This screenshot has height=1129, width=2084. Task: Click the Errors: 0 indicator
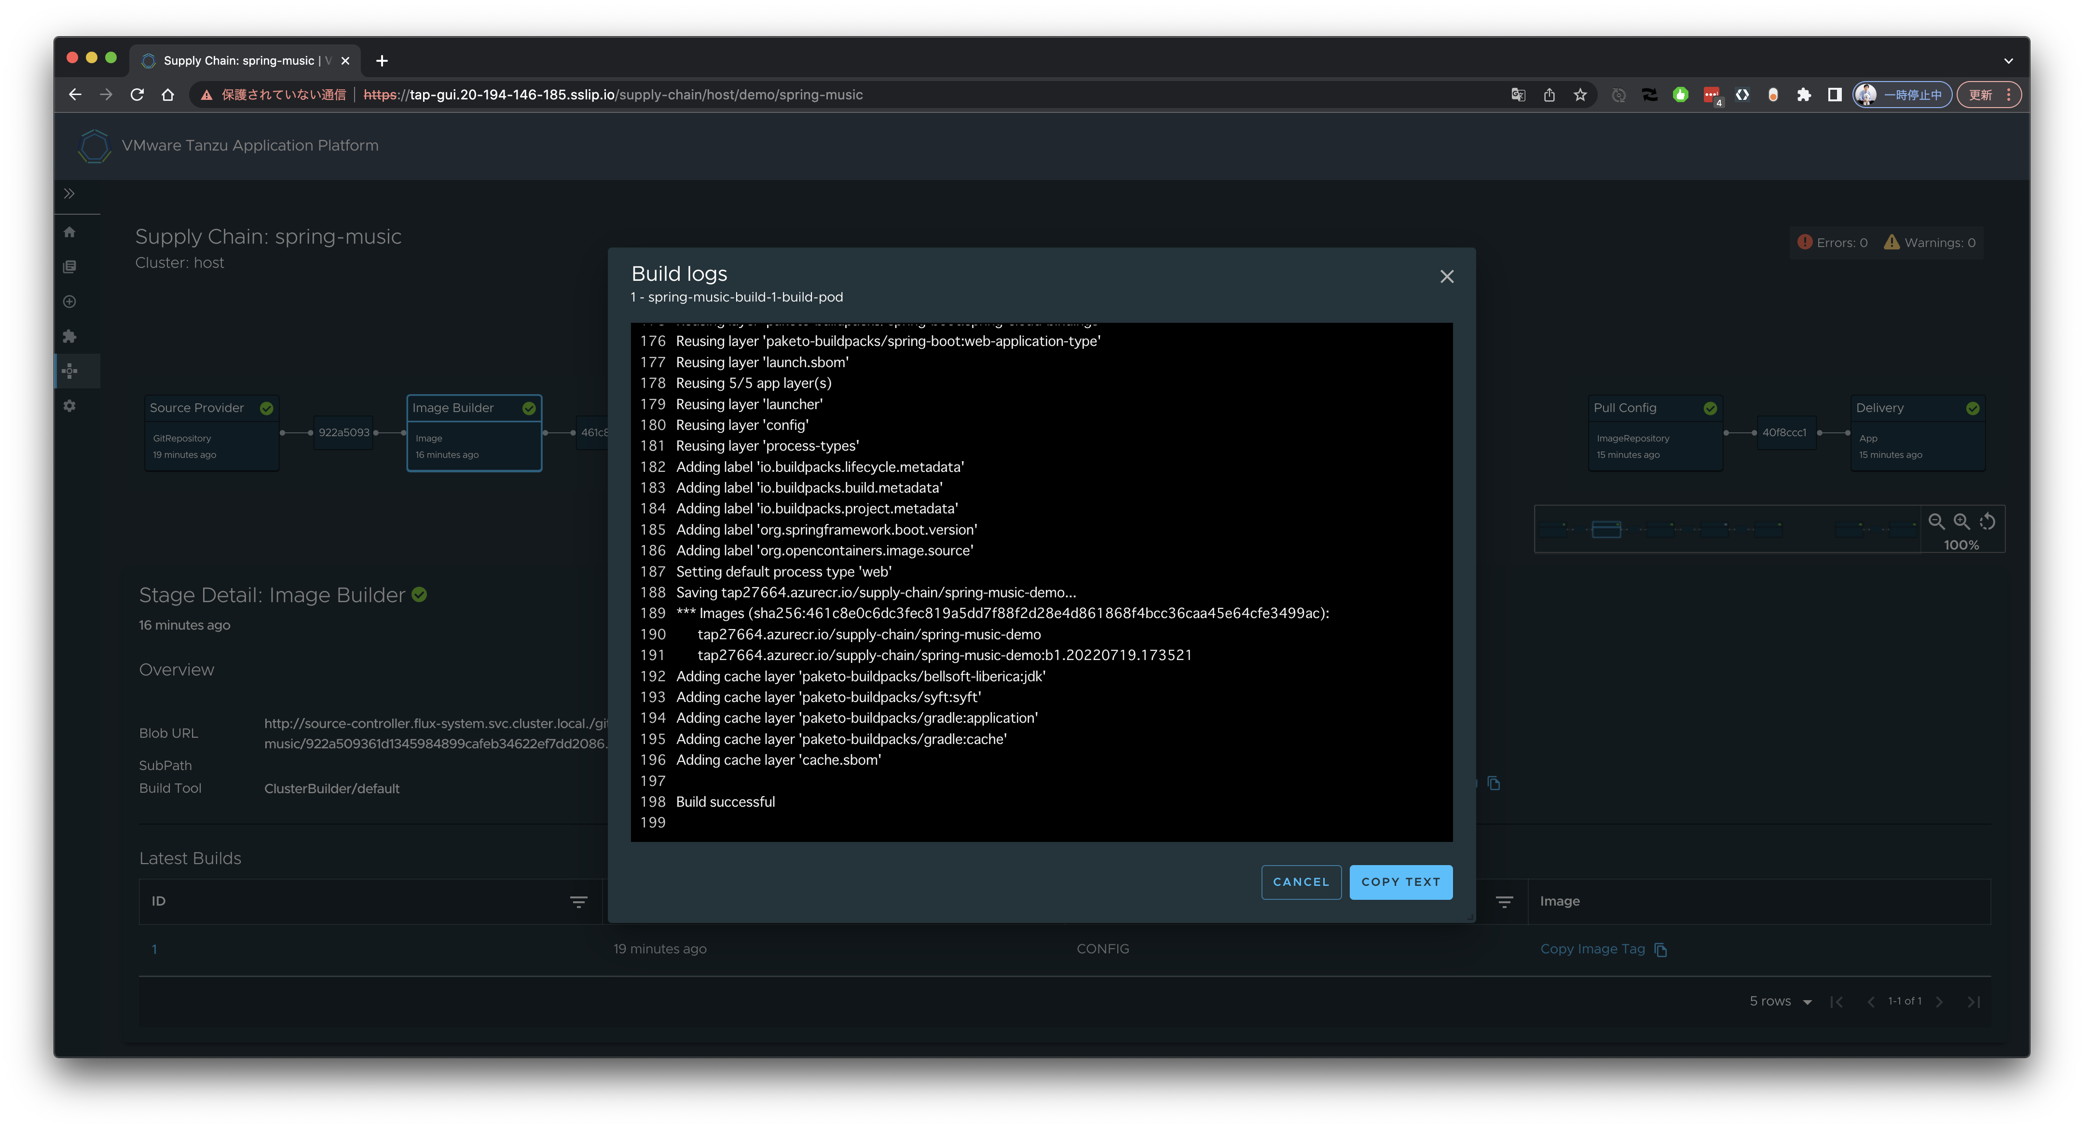(x=1832, y=243)
